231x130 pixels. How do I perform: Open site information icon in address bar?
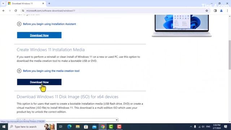(23, 10)
